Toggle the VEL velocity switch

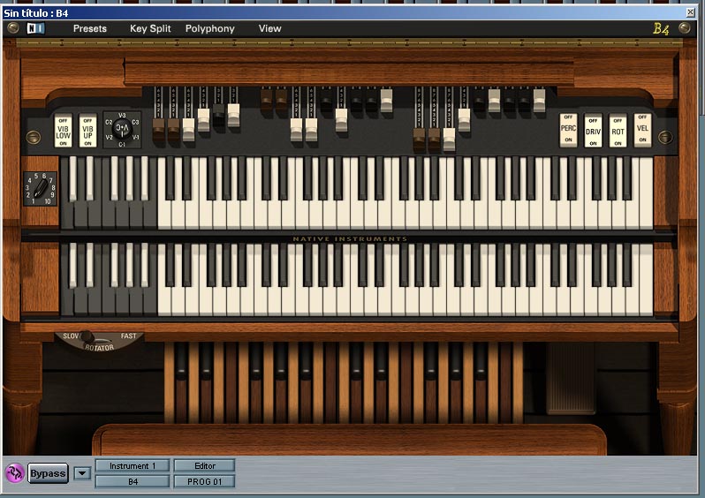coord(642,130)
